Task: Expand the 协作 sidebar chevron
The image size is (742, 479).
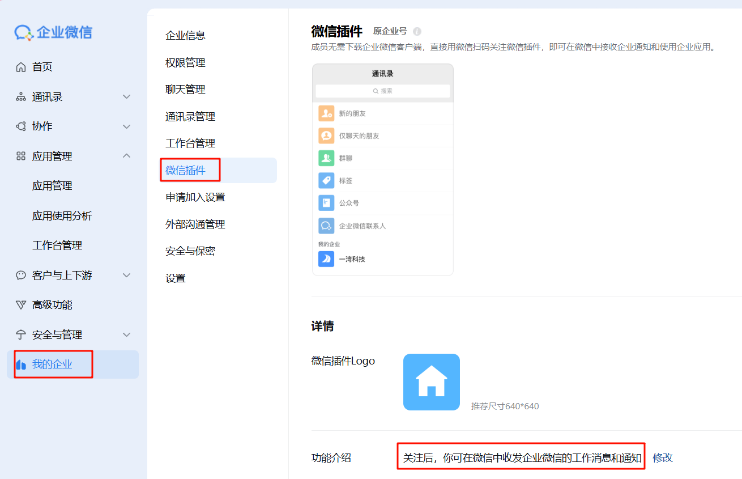Action: pyautogui.click(x=127, y=126)
